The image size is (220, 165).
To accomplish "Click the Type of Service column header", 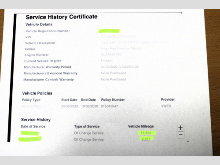I will (x=87, y=126).
